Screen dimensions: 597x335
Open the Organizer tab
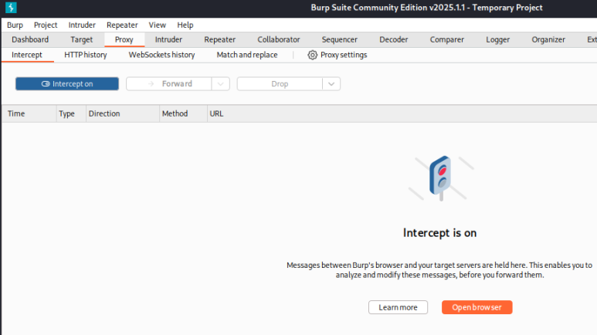click(548, 39)
